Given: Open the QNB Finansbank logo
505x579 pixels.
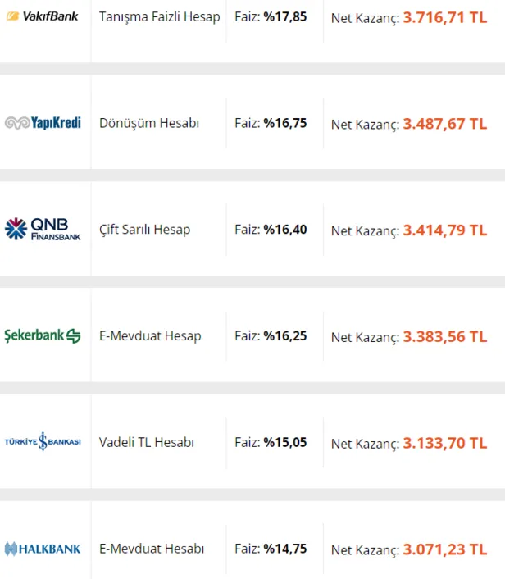Looking at the screenshot, I should point(43,230).
